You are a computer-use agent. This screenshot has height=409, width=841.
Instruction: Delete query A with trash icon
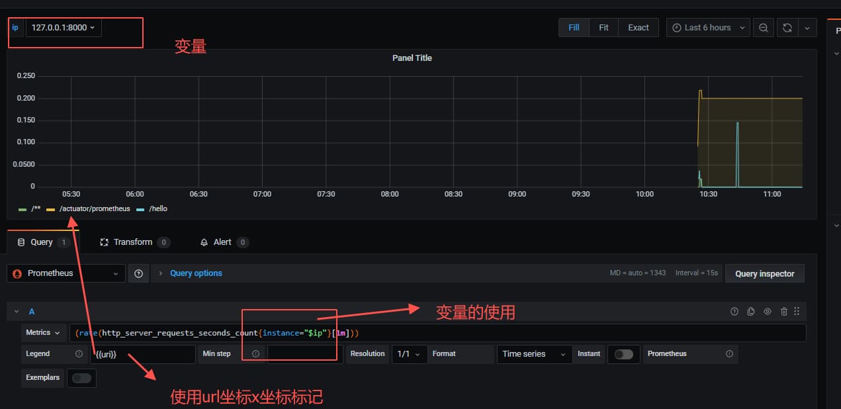click(x=783, y=312)
